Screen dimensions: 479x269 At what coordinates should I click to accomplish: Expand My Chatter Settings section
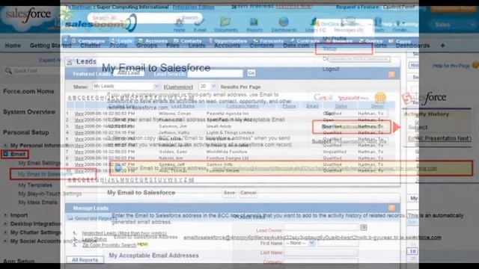5,232
